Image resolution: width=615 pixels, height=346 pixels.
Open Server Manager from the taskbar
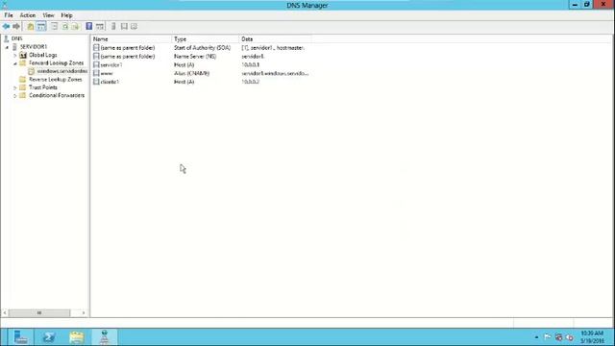tap(20, 337)
